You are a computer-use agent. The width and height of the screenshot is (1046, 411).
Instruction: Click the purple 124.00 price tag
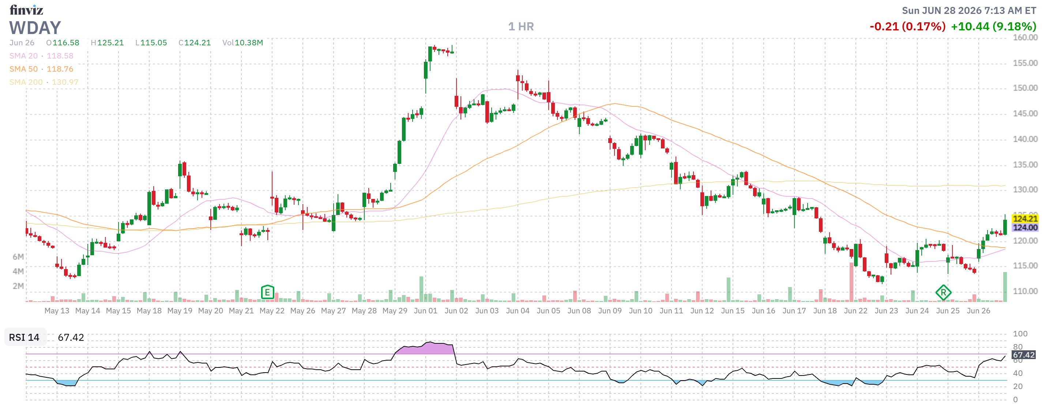click(1025, 227)
